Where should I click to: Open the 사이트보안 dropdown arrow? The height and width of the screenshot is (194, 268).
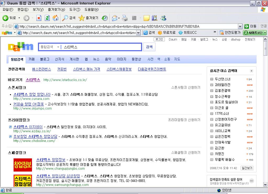pos(265,33)
